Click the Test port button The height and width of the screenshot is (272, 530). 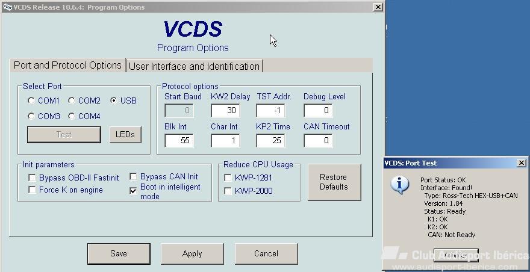64,134
